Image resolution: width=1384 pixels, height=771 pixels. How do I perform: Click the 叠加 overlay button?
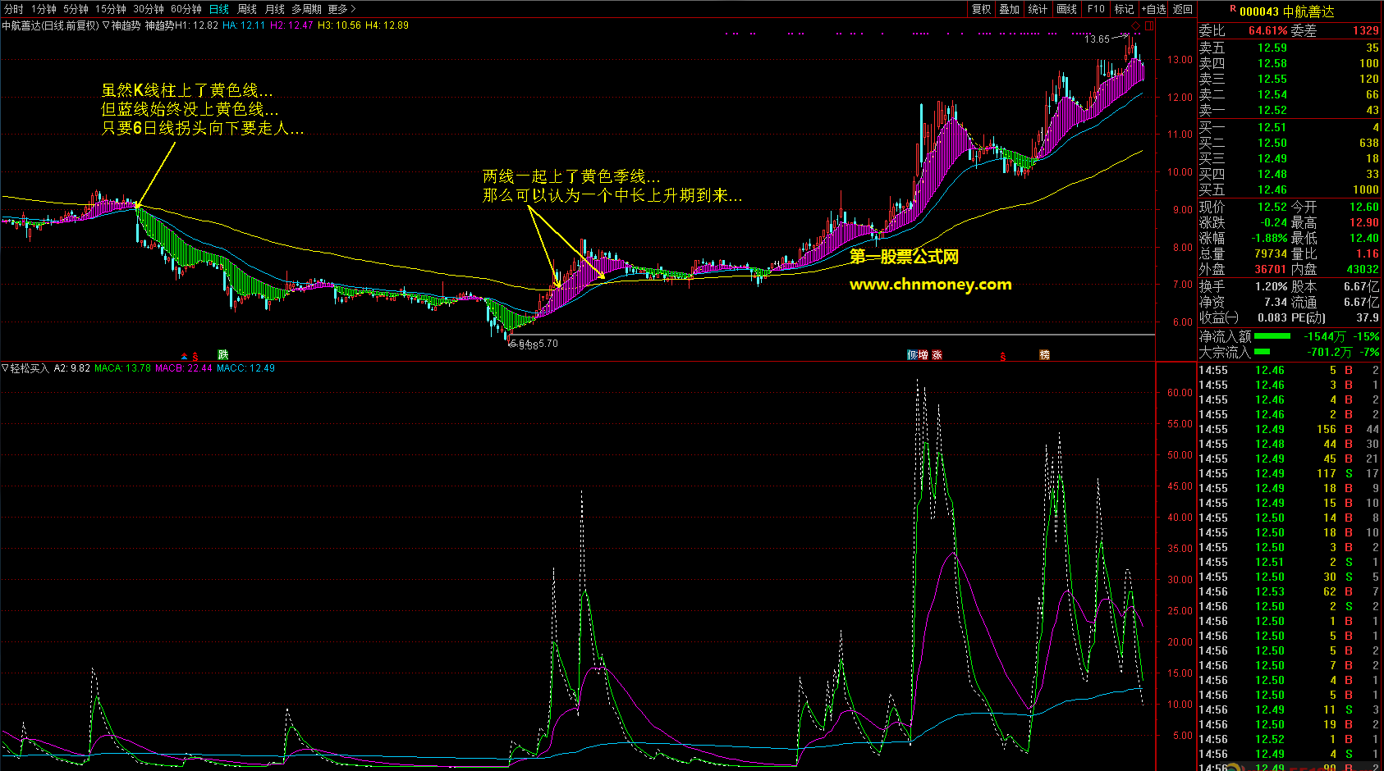(x=1010, y=9)
